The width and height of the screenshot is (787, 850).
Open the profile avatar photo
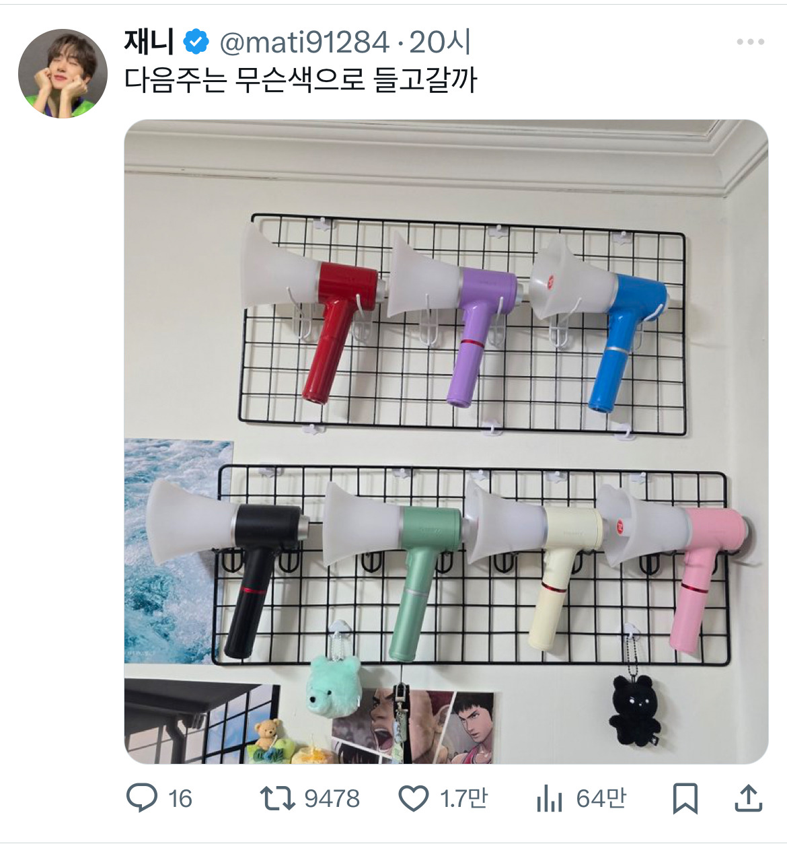tap(63, 73)
